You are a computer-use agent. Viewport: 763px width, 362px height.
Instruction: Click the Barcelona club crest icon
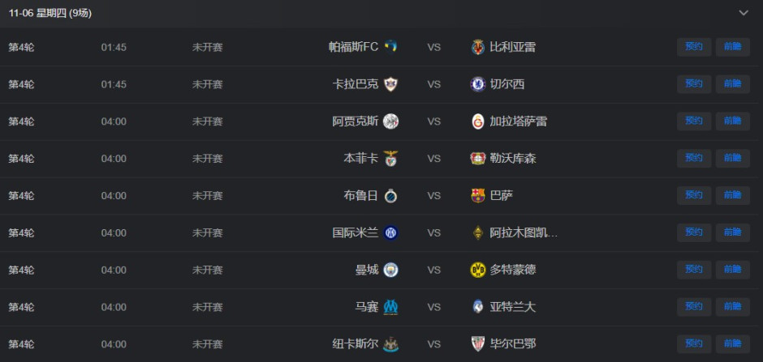478,196
